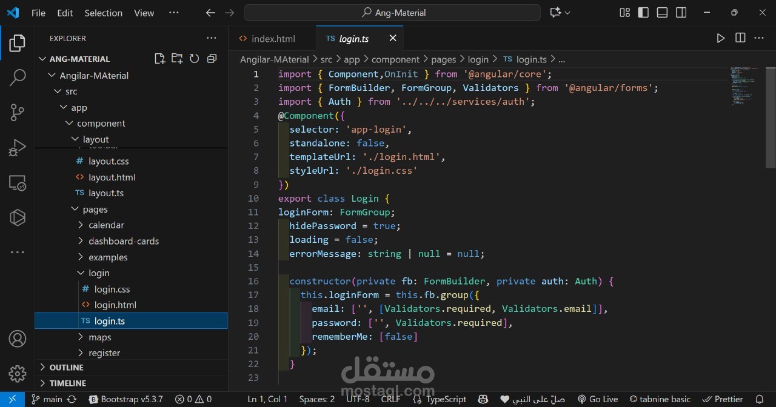
Task: Click tabnine basic in status bar
Action: point(660,399)
